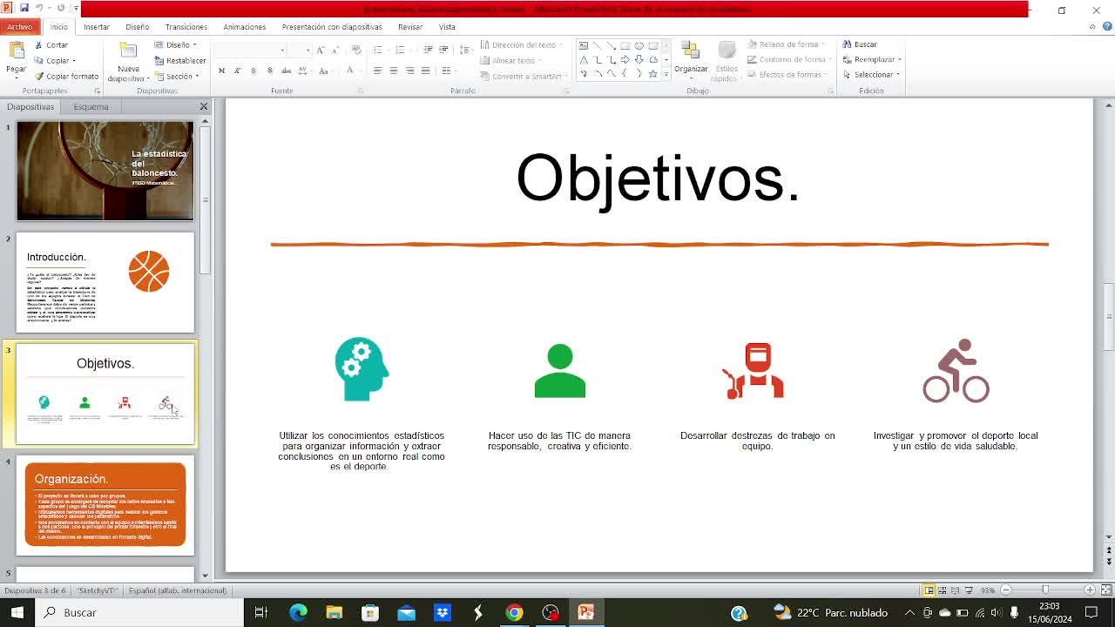The width and height of the screenshot is (1115, 627).
Task: Open the font name combo box
Action: [251, 50]
